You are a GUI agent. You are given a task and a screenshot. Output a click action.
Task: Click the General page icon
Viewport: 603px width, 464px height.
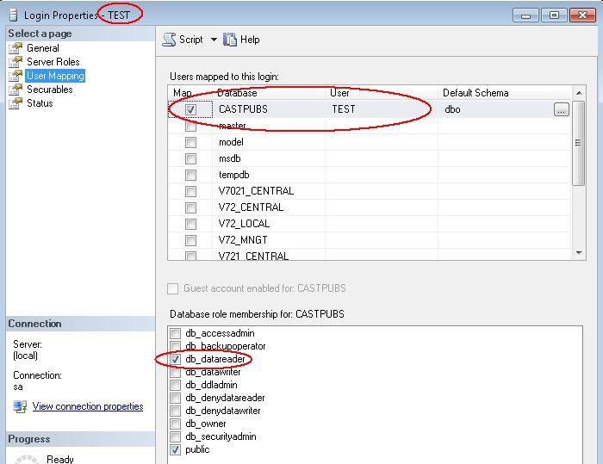[x=15, y=48]
